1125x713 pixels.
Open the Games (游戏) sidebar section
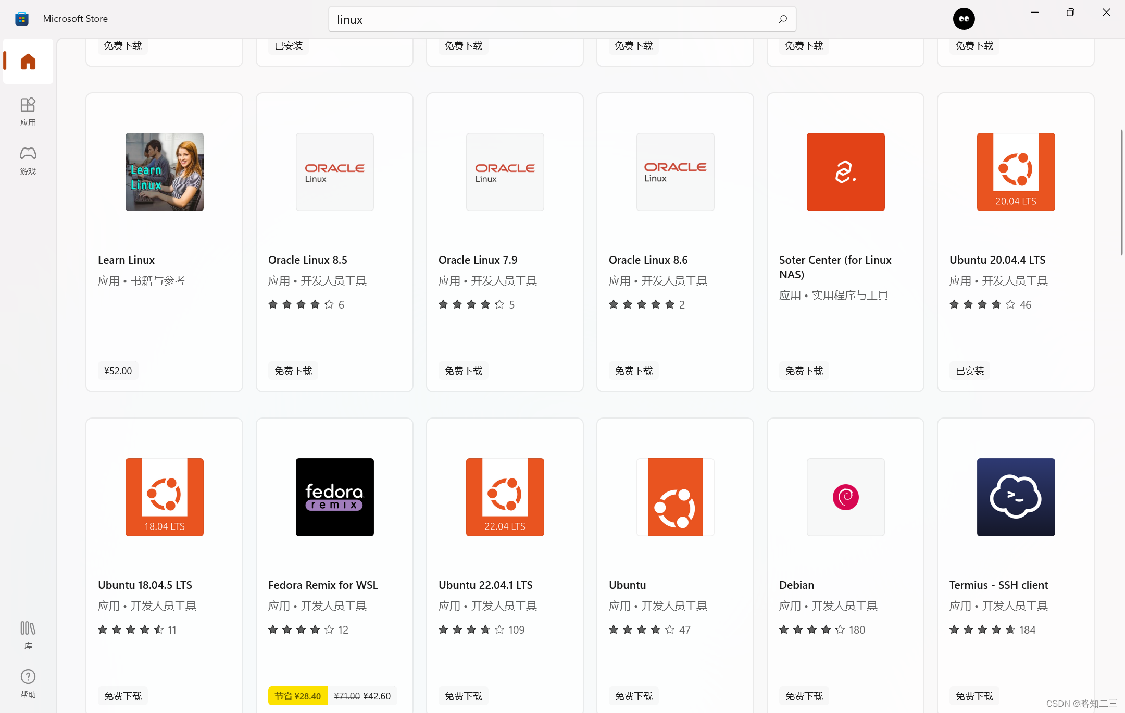28,159
